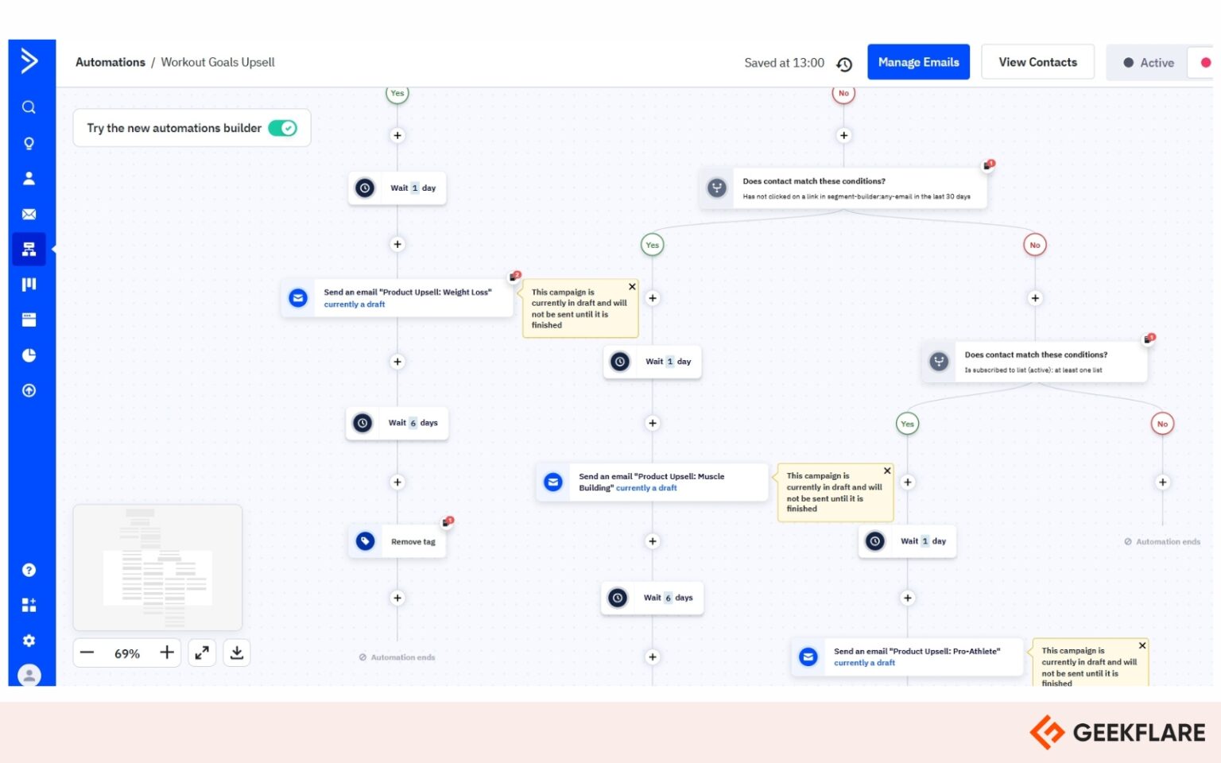Select the Automations sidebar icon
The image size is (1221, 763).
click(x=29, y=249)
